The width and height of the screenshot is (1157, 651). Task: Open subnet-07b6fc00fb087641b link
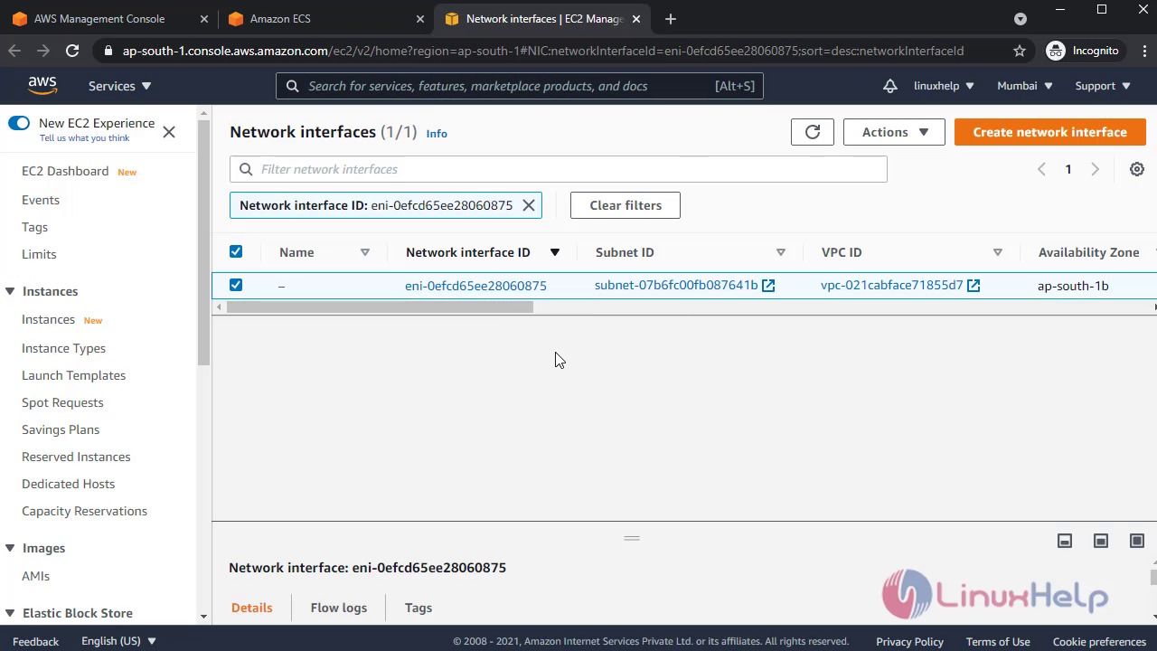point(676,286)
